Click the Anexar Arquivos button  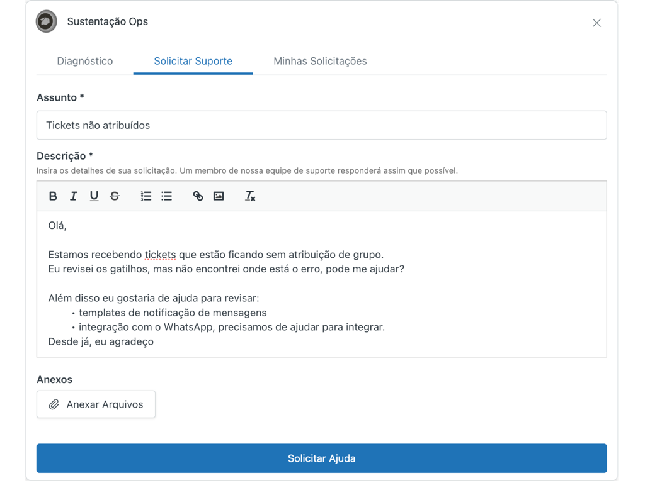(96, 404)
